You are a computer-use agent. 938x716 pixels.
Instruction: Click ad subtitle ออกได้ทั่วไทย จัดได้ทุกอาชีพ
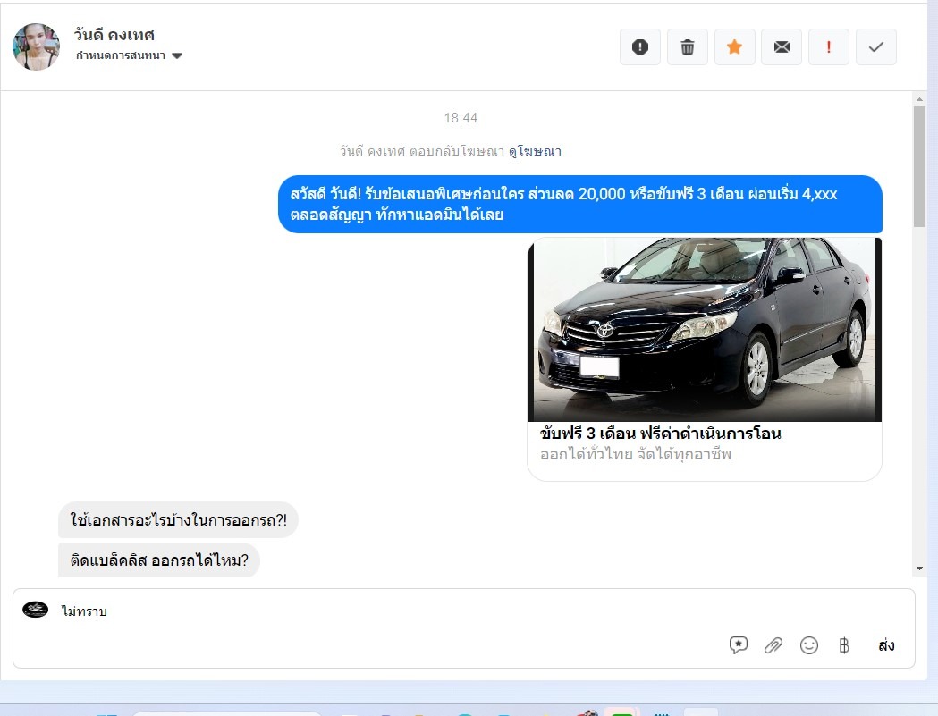[635, 455]
